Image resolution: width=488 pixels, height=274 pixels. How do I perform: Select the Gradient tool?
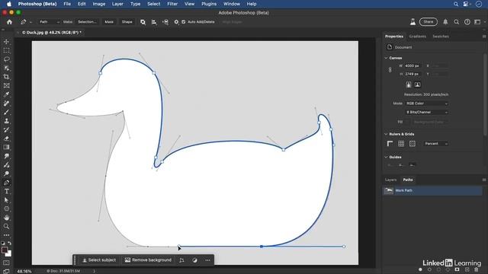click(x=6, y=147)
